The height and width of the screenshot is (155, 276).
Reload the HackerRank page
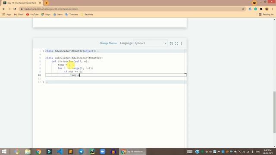(15, 9)
